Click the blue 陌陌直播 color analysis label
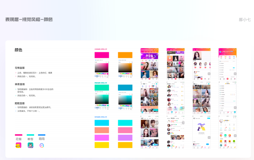 (x=101, y=117)
